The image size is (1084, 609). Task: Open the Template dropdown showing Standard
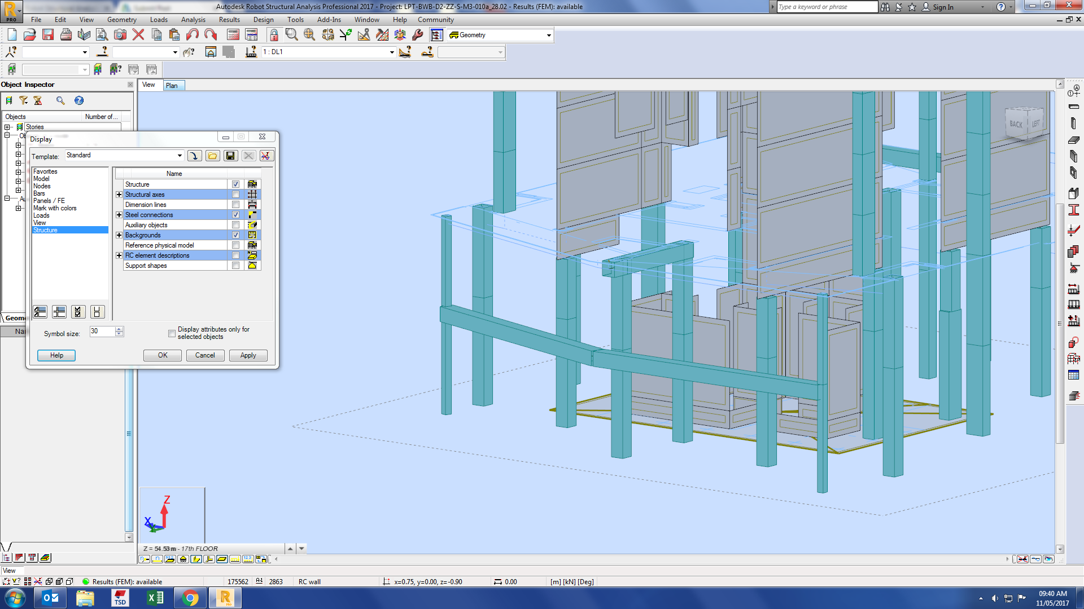[x=180, y=156]
